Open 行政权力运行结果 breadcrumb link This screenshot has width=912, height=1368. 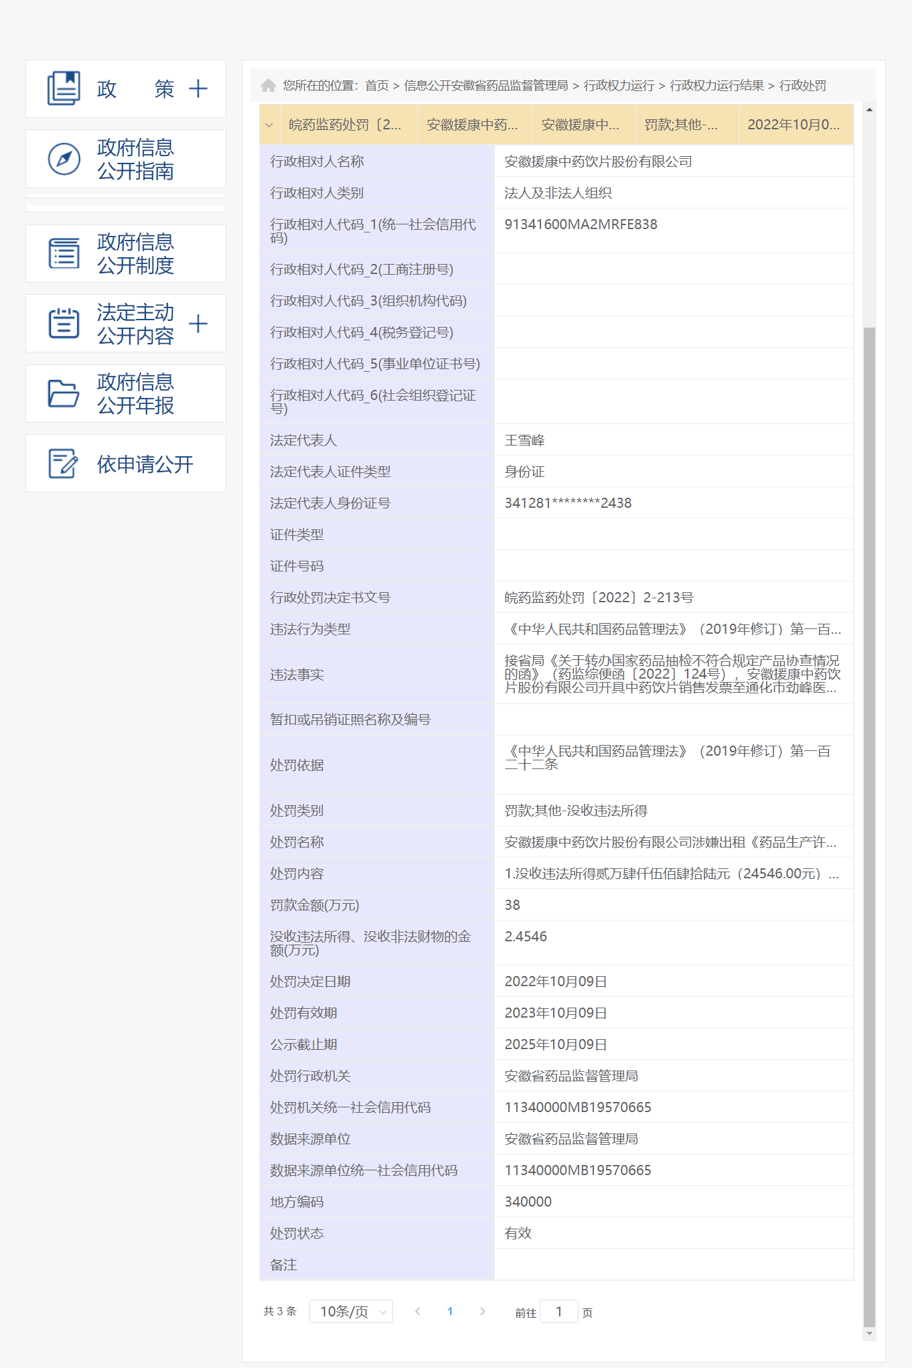click(x=717, y=86)
